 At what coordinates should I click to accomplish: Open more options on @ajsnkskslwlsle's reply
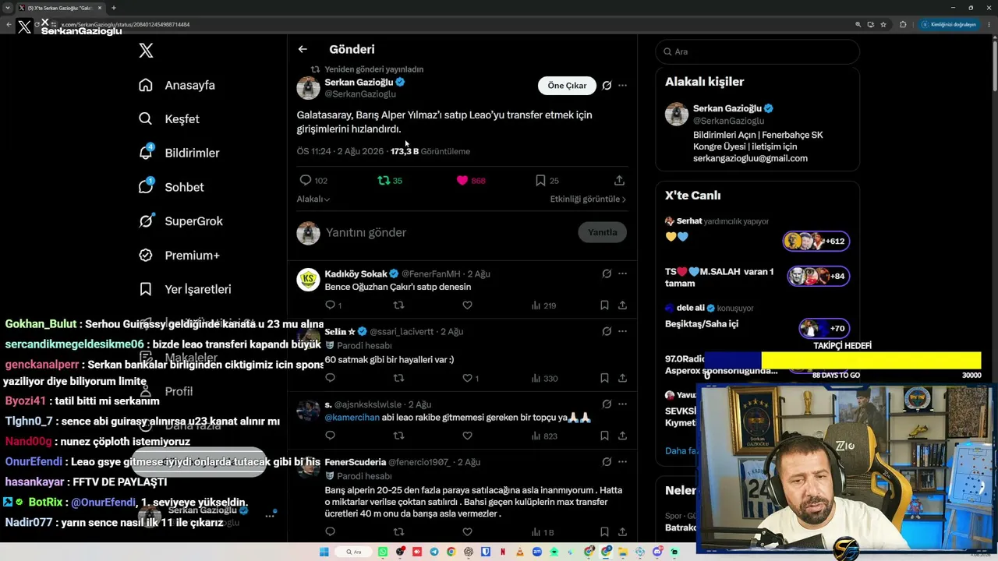(x=622, y=404)
